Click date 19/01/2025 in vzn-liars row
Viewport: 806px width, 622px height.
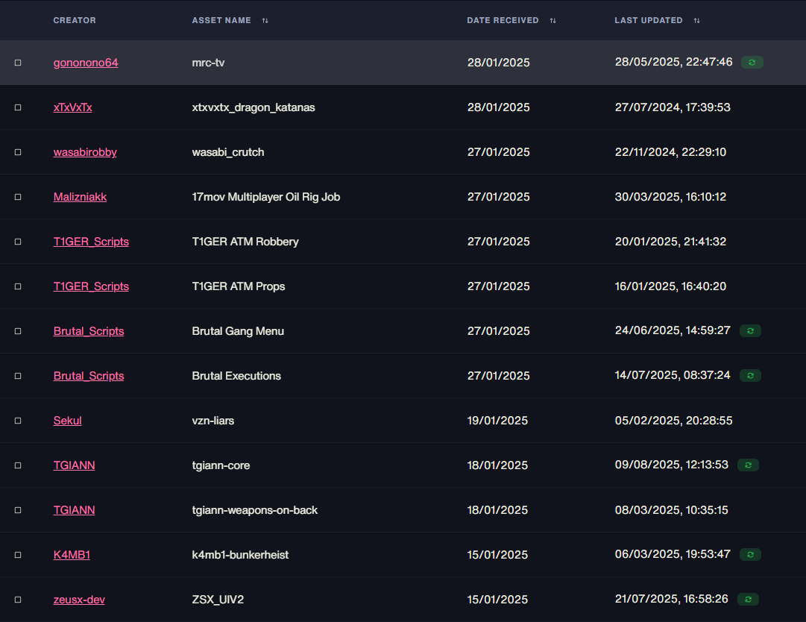tap(497, 421)
